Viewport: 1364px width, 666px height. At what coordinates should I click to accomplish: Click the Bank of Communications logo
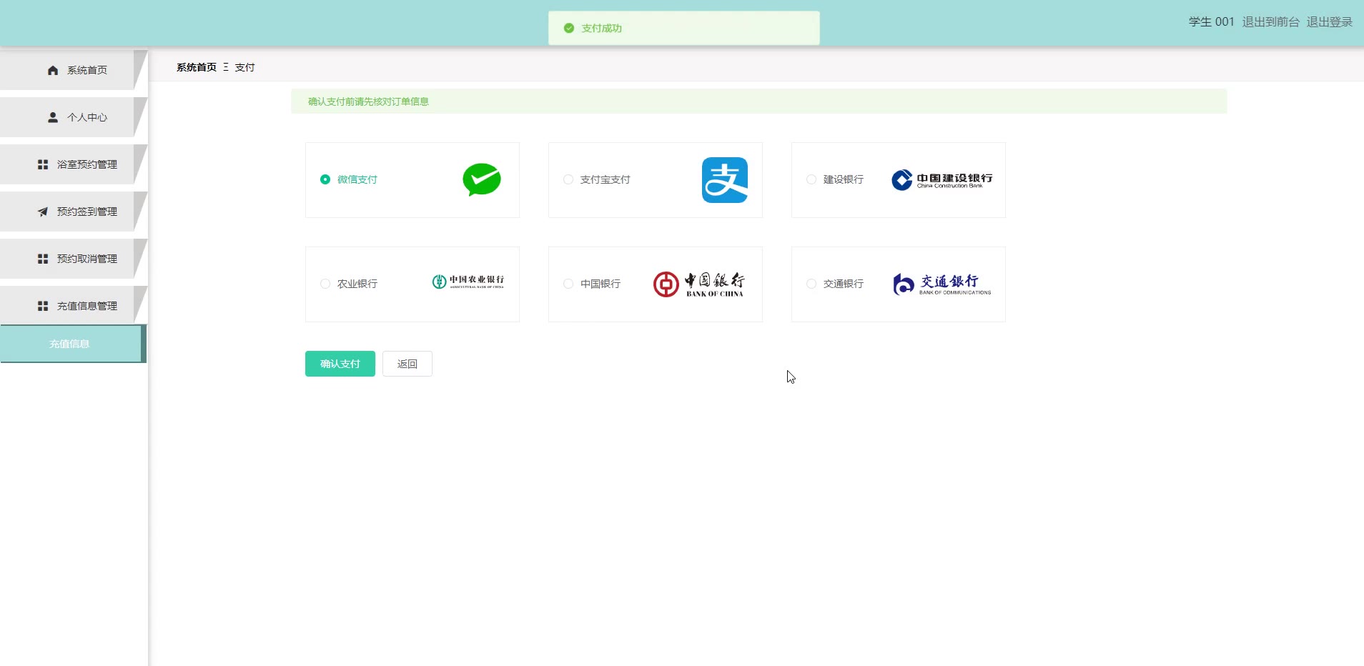click(942, 284)
